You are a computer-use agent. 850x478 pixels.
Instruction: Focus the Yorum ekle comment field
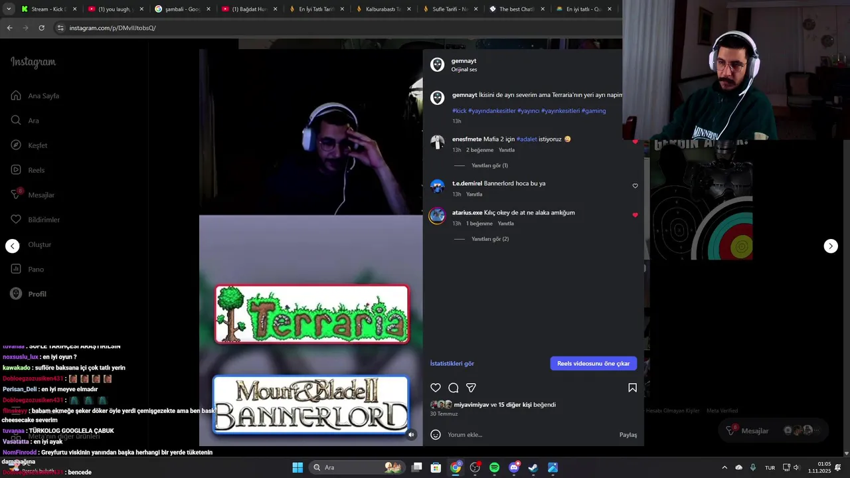point(531,435)
